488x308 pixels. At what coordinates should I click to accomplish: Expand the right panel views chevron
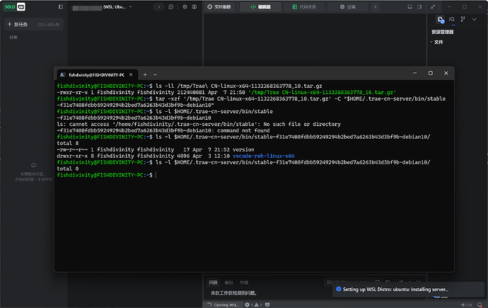[474, 20]
